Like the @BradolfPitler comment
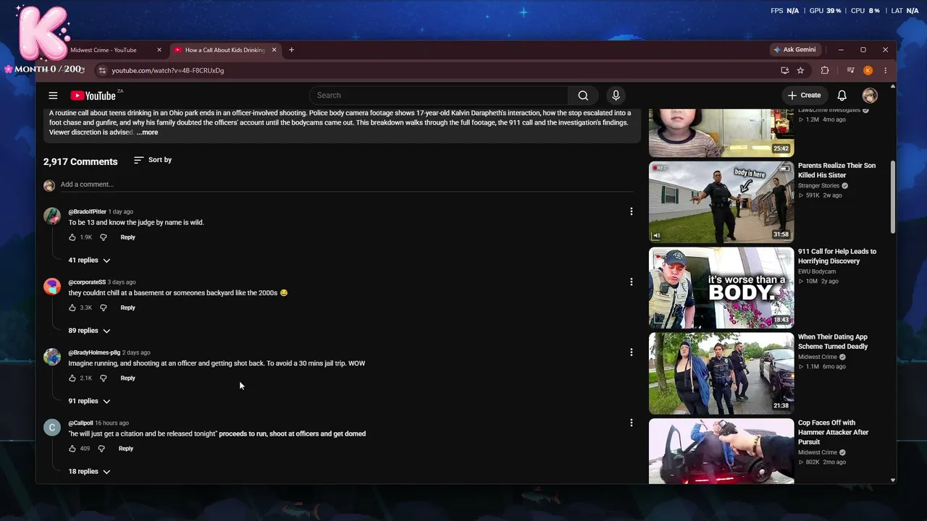This screenshot has height=521, width=927. tap(72, 237)
